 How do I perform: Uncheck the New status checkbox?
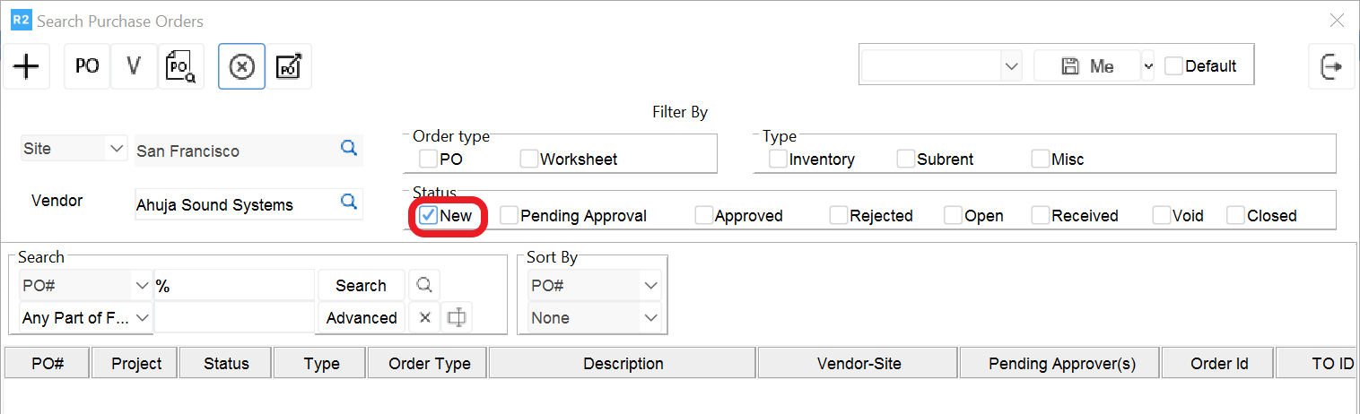pyautogui.click(x=429, y=215)
